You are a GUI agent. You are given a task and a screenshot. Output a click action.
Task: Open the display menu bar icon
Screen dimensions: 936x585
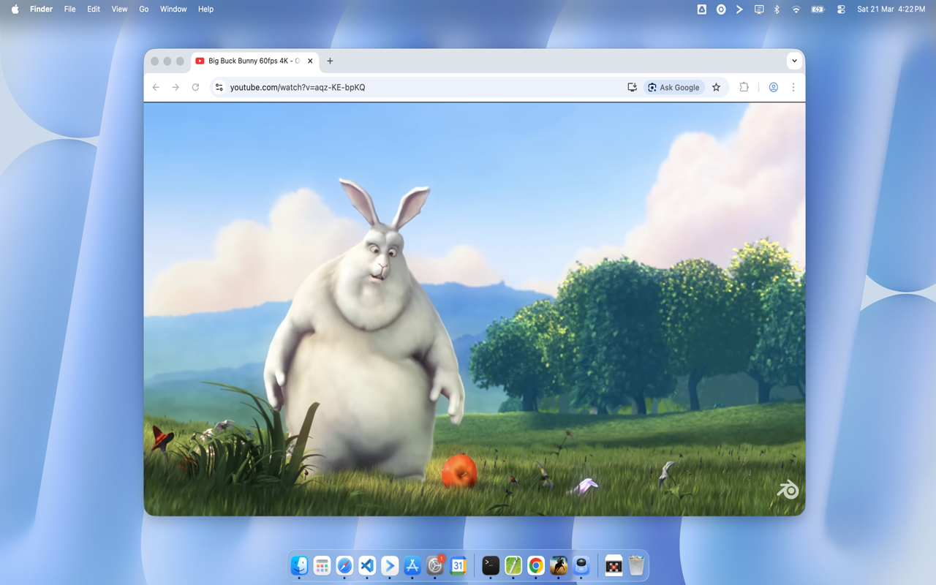coord(759,9)
